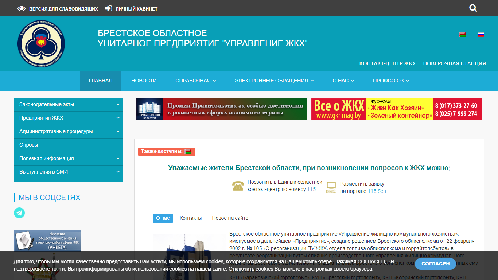Image resolution: width=498 pixels, height=280 pixels.
Task: Click the computer icon near portal request
Action: [331, 187]
